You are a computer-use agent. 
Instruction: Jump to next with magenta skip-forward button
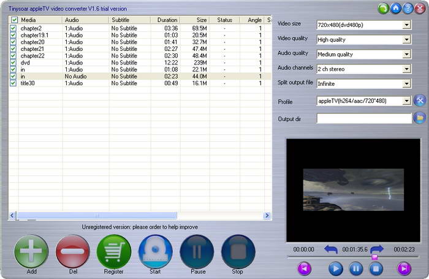[x=404, y=269]
